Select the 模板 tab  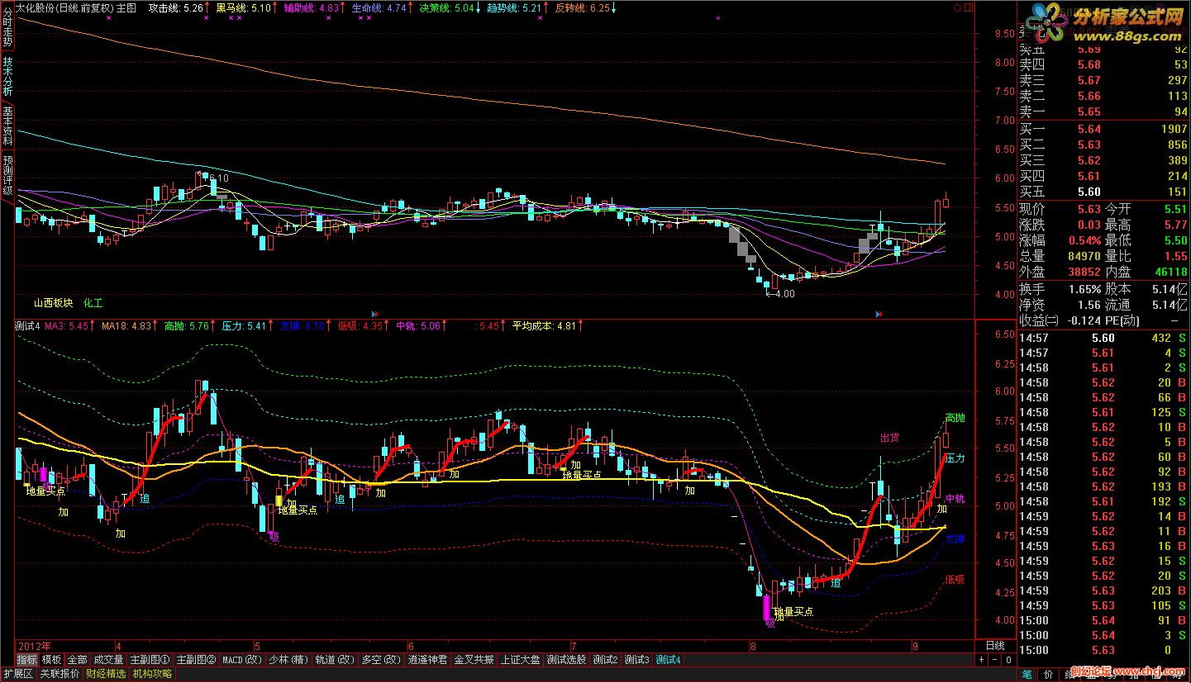[x=51, y=660]
